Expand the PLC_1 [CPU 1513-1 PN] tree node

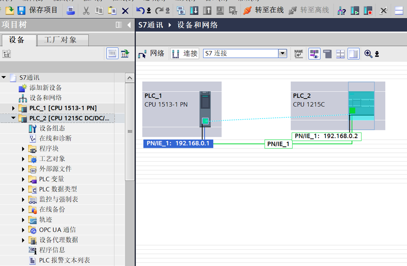[x=13, y=108]
